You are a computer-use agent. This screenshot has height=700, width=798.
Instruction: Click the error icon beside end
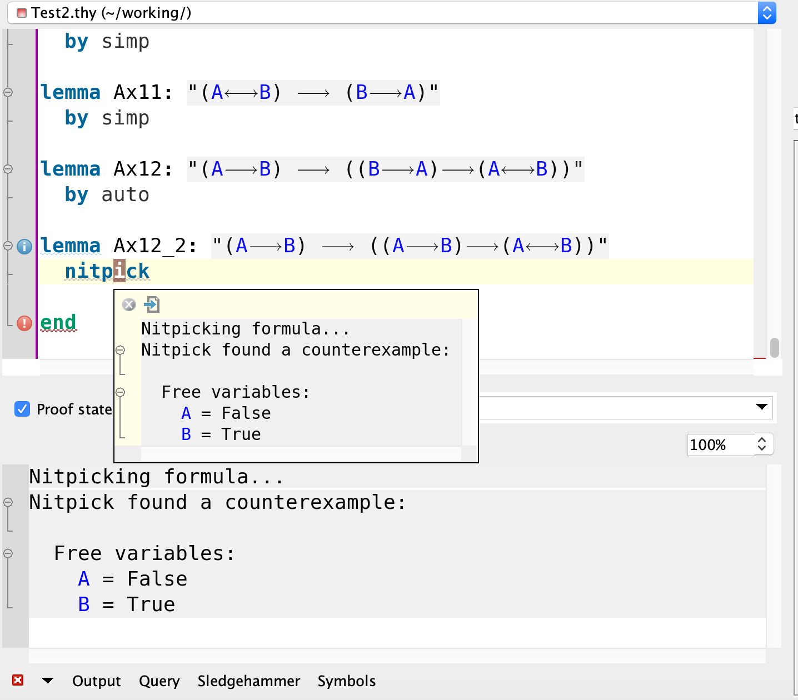click(x=24, y=323)
